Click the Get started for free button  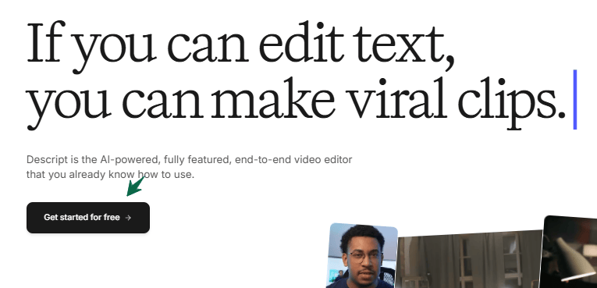(x=88, y=218)
